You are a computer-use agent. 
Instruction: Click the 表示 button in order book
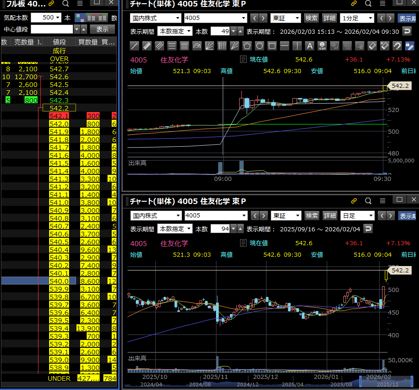(102, 29)
